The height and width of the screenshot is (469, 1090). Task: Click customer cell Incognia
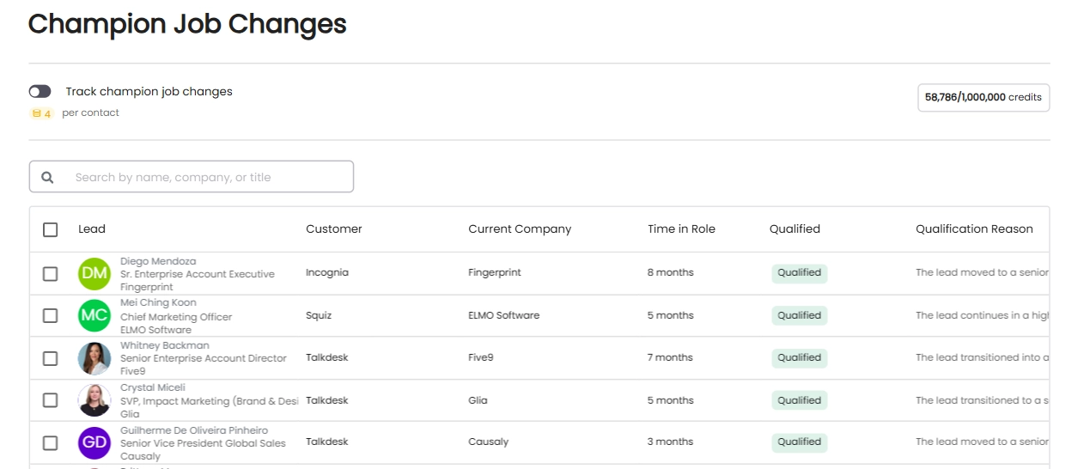[x=327, y=273]
